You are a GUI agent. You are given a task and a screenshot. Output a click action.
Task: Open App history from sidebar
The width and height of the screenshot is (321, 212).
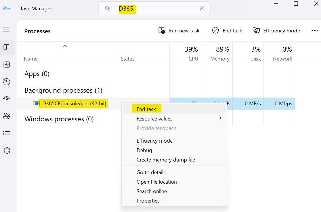click(x=7, y=82)
